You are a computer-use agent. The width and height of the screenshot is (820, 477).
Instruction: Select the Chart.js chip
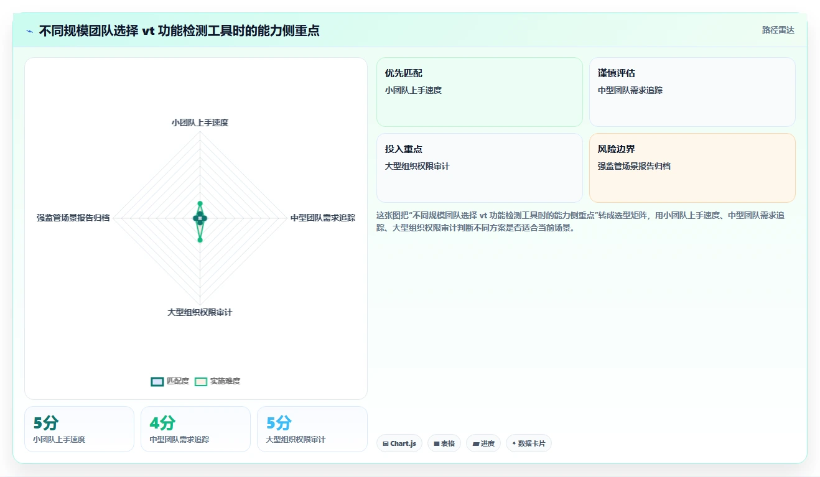[399, 443]
